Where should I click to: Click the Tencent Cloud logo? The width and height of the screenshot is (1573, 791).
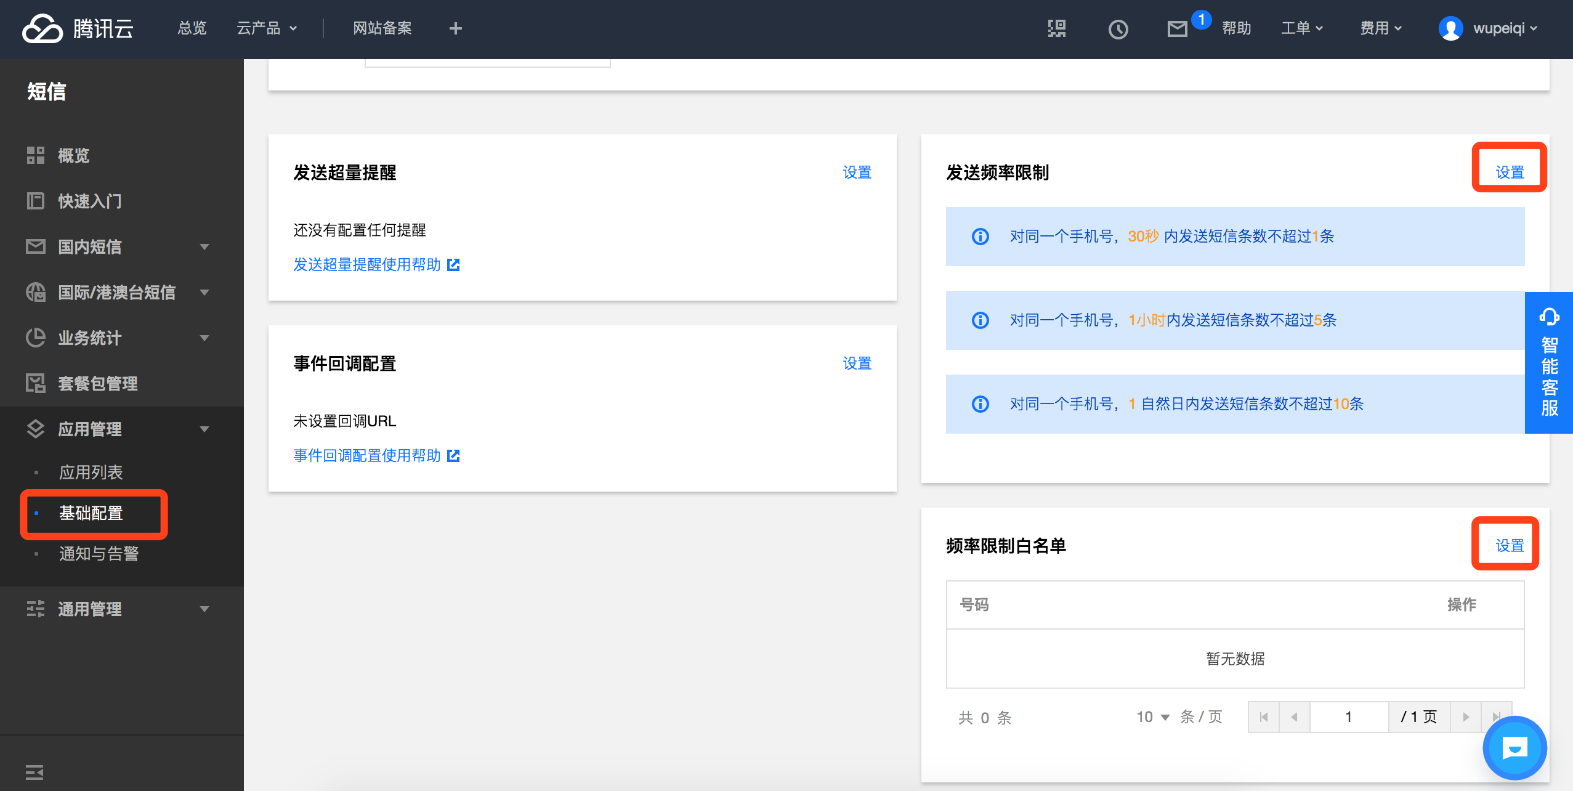pos(78,28)
